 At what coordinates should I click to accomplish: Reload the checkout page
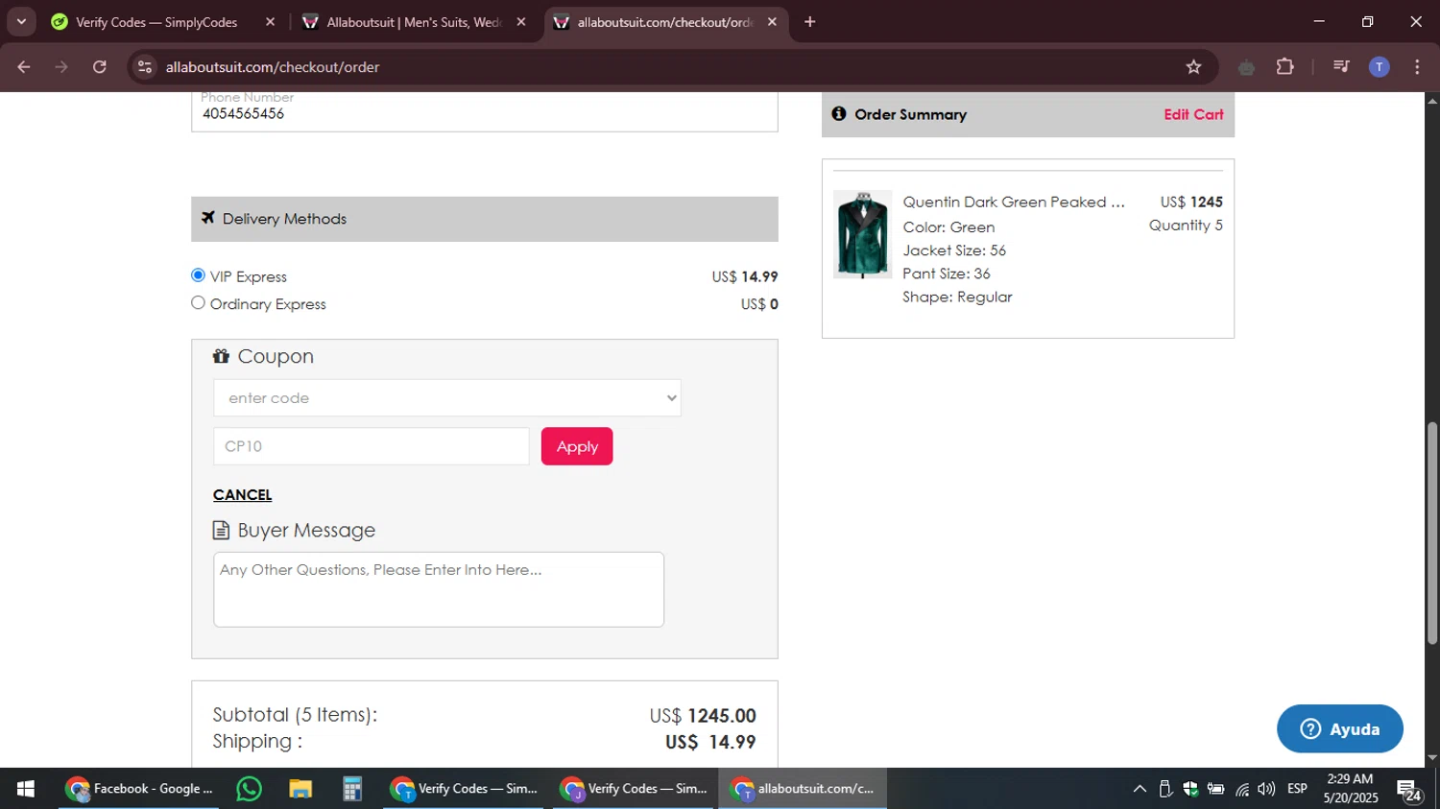tap(100, 67)
